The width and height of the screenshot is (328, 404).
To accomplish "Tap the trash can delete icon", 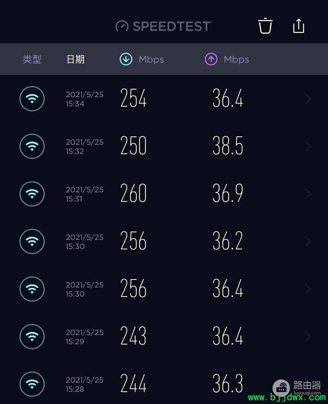I will pos(265,26).
